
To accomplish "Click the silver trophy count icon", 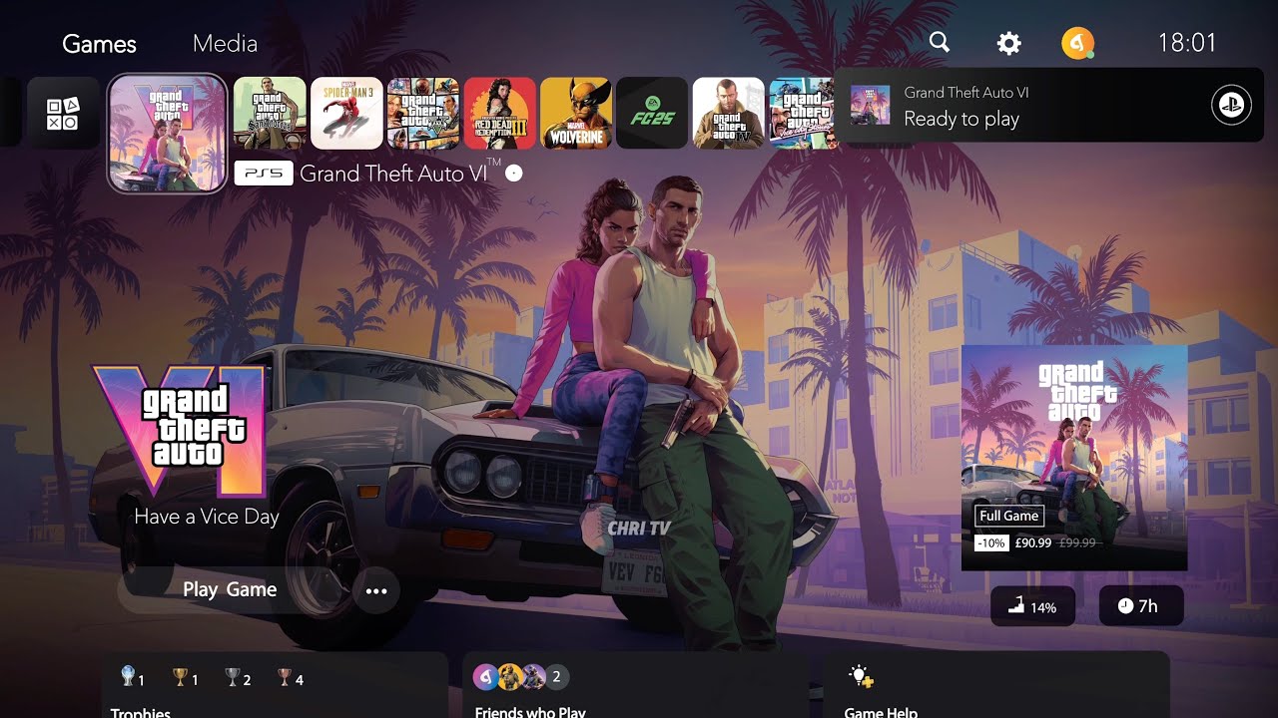I will 233,677.
